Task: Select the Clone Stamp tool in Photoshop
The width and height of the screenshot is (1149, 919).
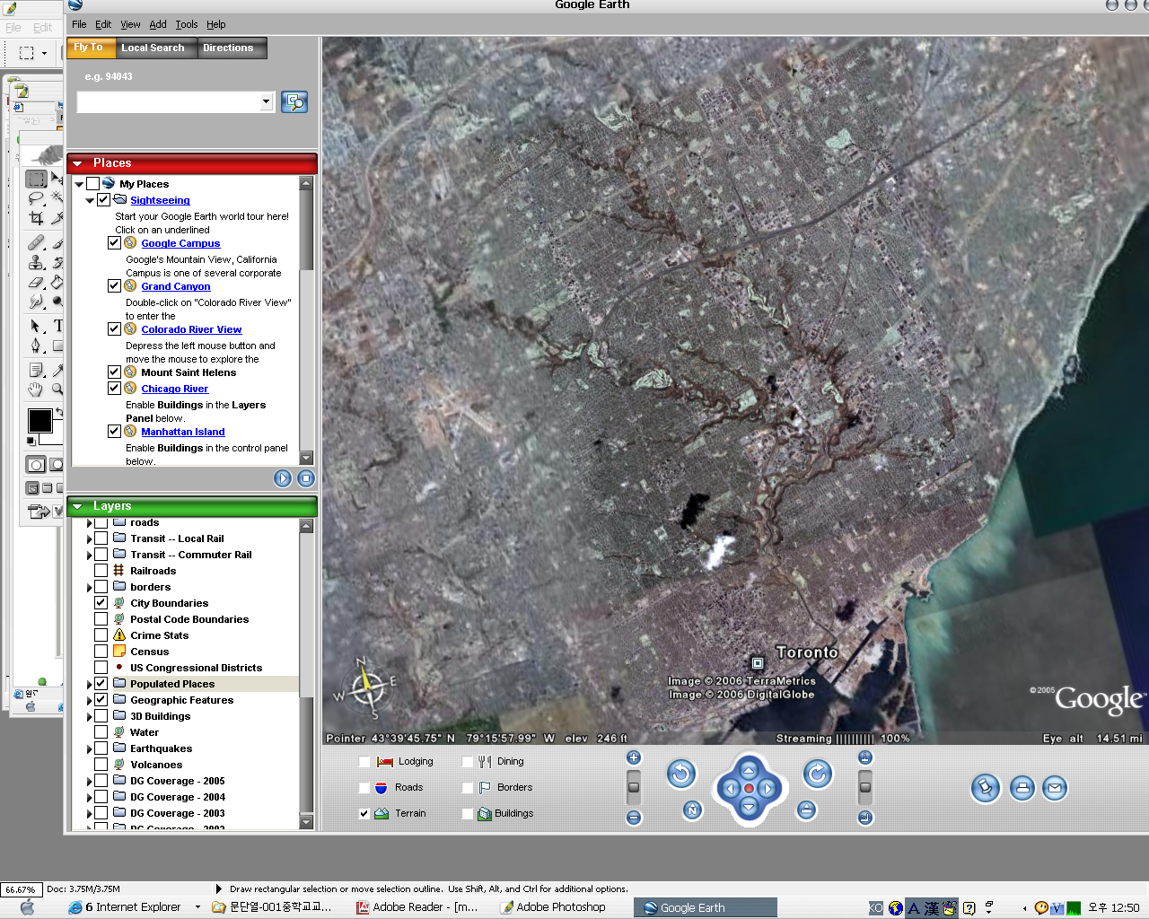Action: click(x=36, y=262)
